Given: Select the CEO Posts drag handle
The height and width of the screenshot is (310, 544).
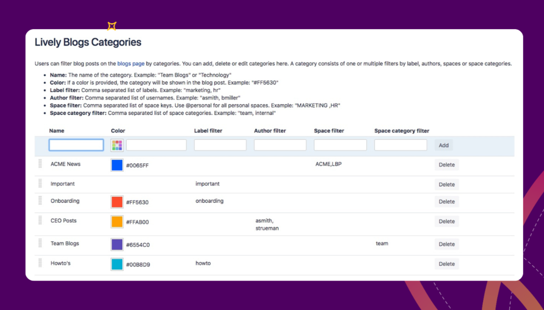Looking at the screenshot, I should point(40,220).
